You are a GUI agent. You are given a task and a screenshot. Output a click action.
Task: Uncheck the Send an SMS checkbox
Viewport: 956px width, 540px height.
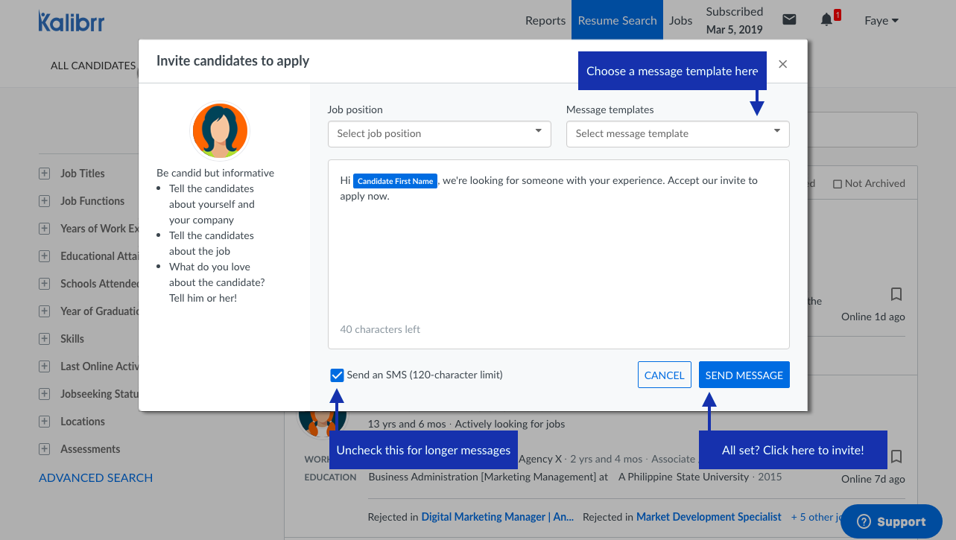coord(337,375)
